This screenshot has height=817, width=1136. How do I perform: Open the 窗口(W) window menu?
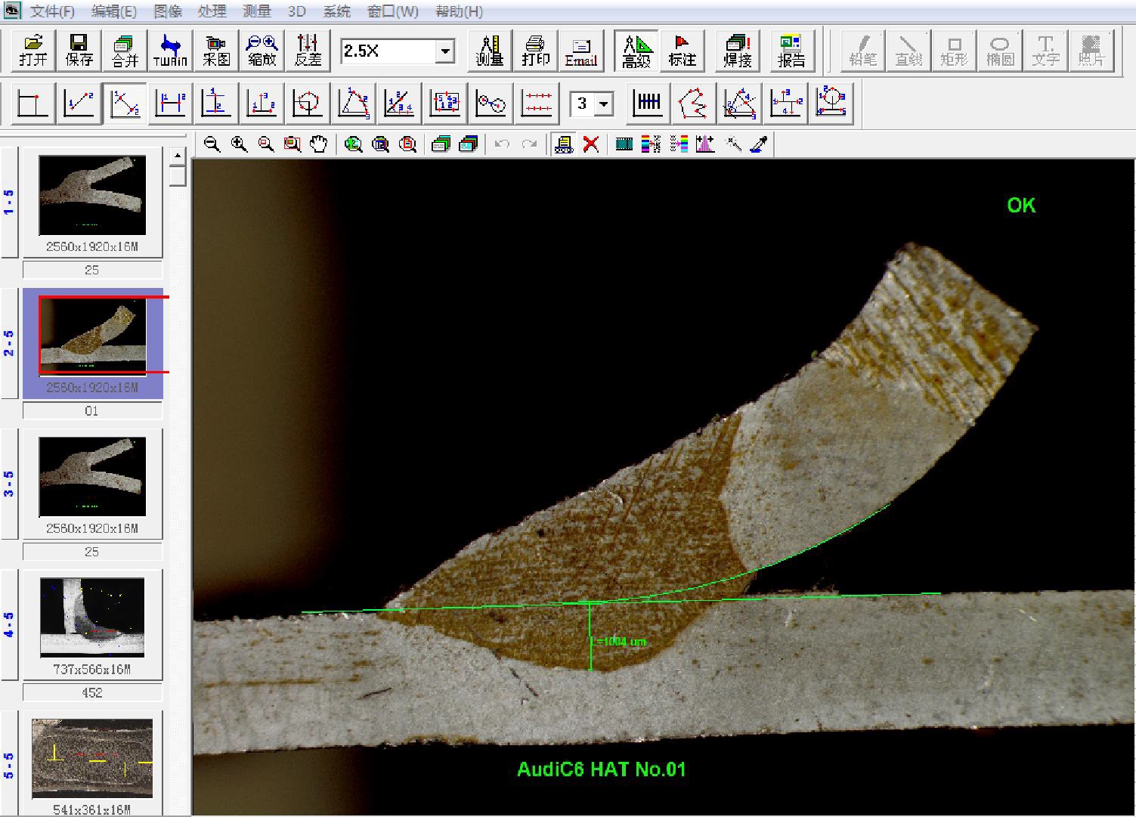click(x=392, y=11)
